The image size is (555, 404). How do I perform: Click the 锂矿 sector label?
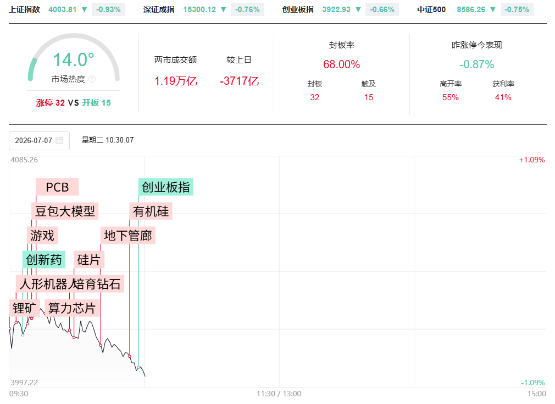click(24, 308)
